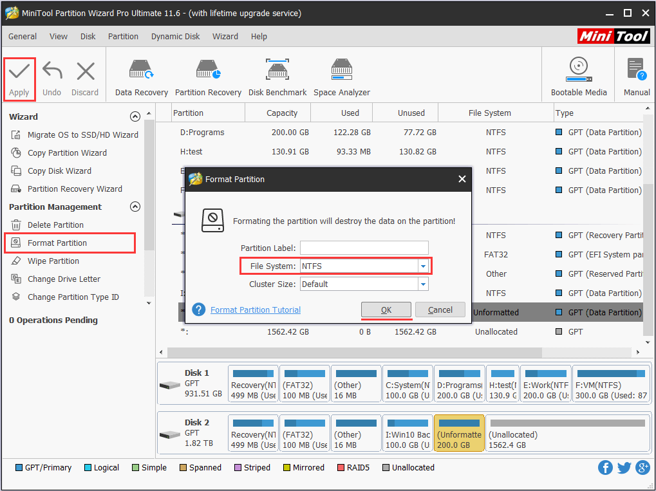Select Disk 1 F:VM(NTFS) block

click(610, 384)
